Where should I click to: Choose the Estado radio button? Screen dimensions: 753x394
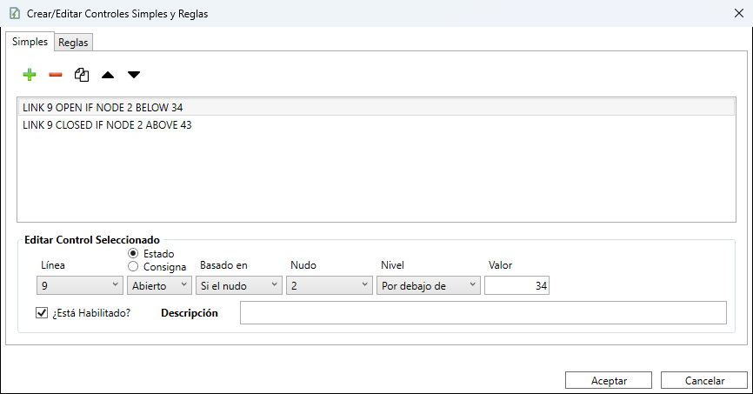coord(133,253)
